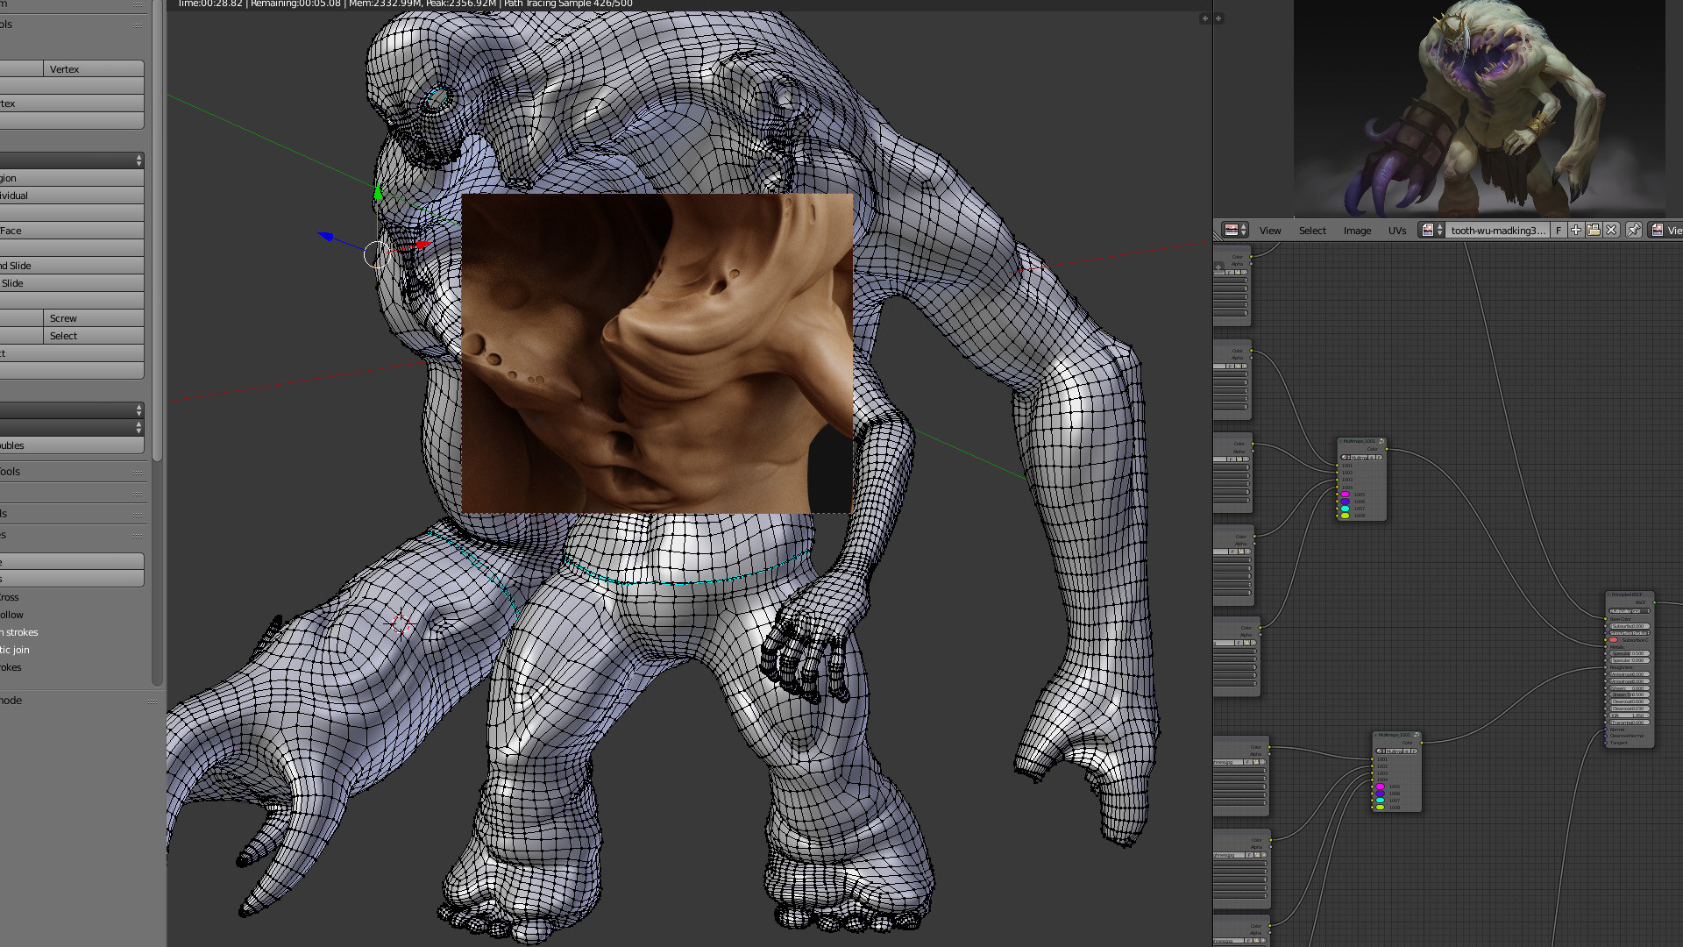Click the red Subsurface Color swatch

(1614, 640)
